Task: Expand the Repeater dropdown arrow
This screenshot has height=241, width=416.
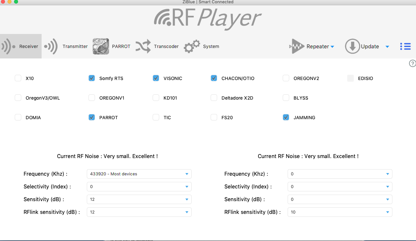Action: [x=332, y=47]
